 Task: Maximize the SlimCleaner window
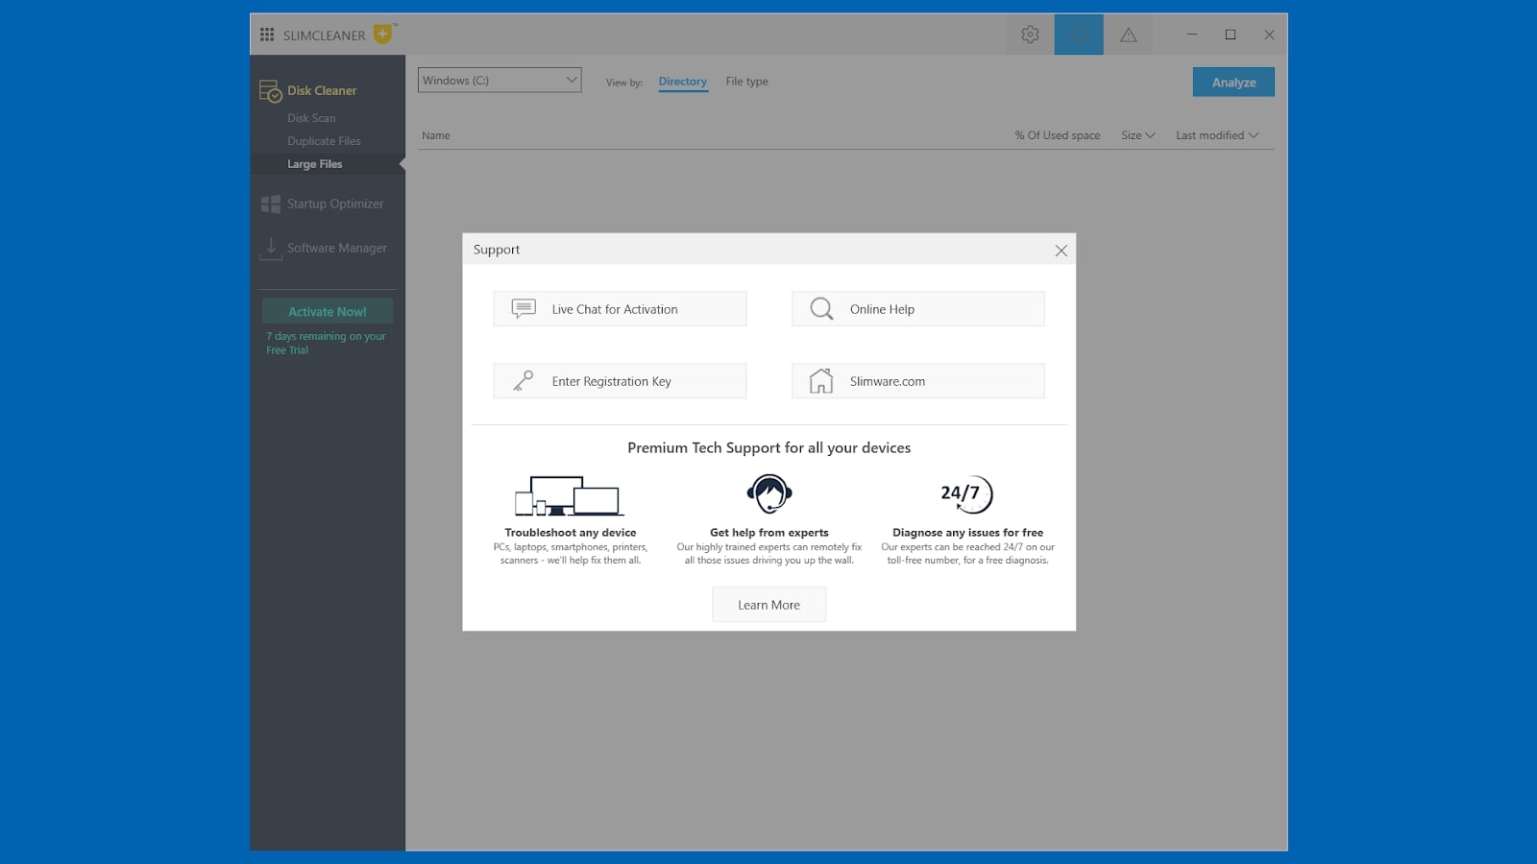(1231, 35)
